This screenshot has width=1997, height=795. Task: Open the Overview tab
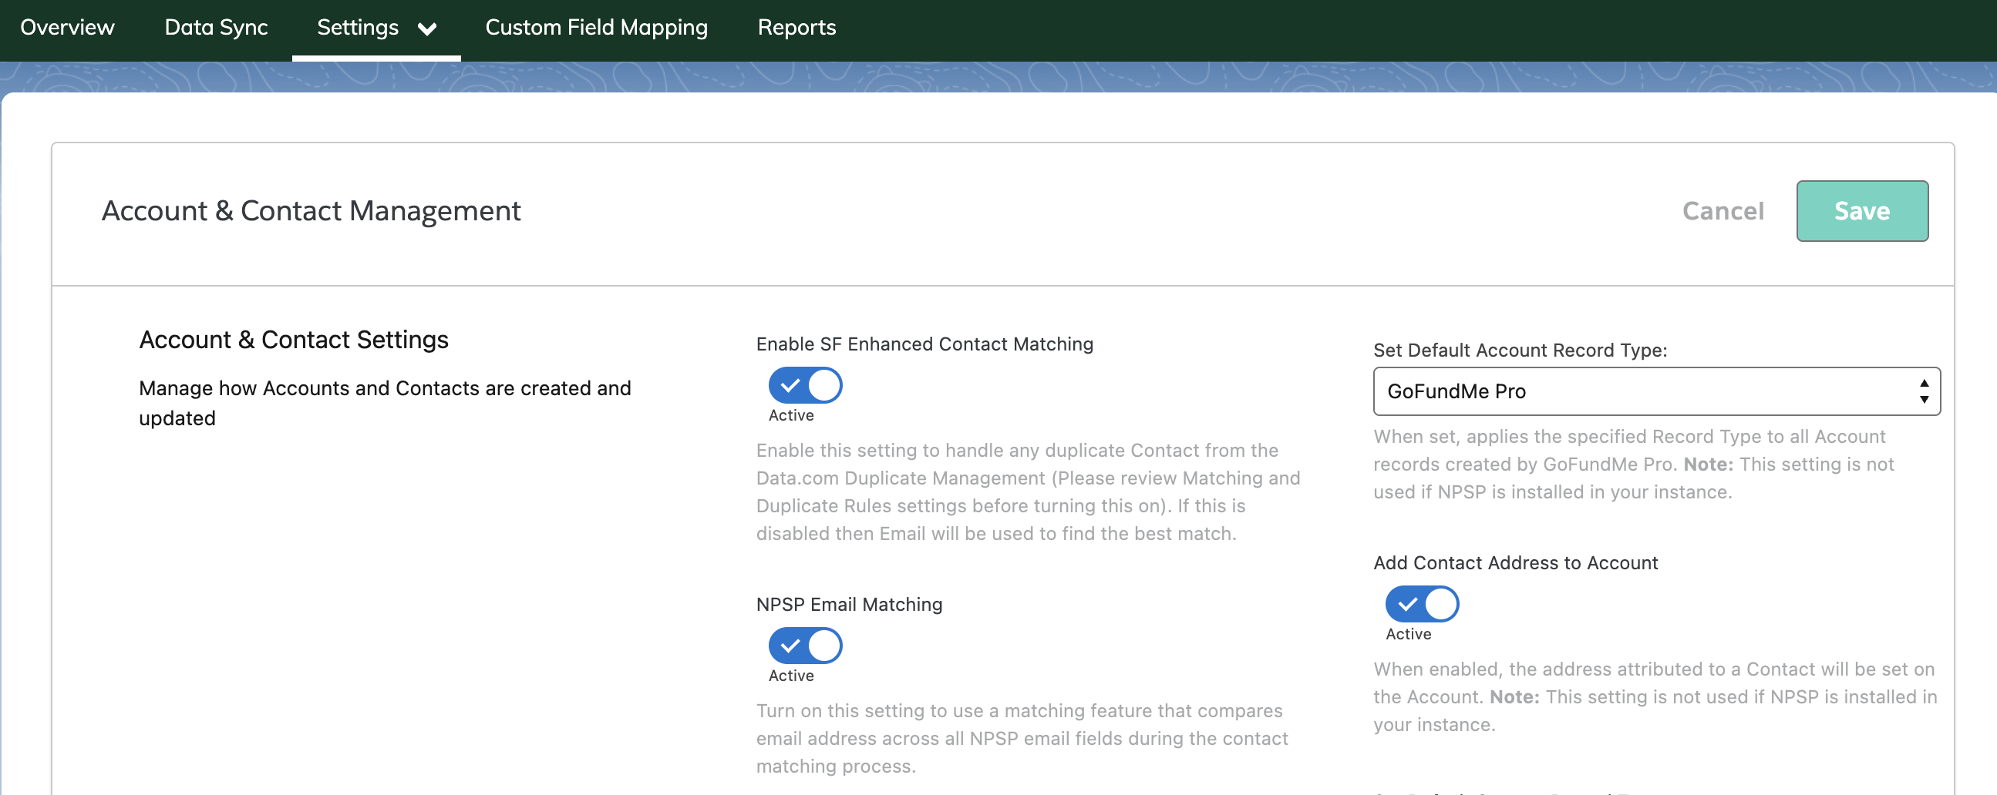[x=67, y=28]
